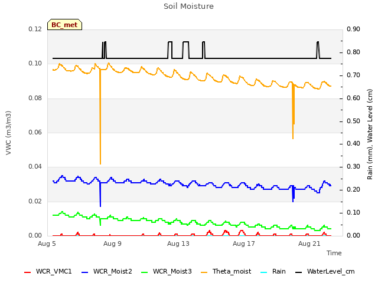Click the Aug 21 x-axis tick label
The width and height of the screenshot is (378, 283).
click(309, 243)
